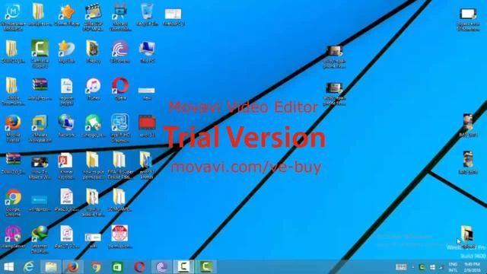Open the Opera desktop shortcut
487x274 pixels.
pos(120,89)
